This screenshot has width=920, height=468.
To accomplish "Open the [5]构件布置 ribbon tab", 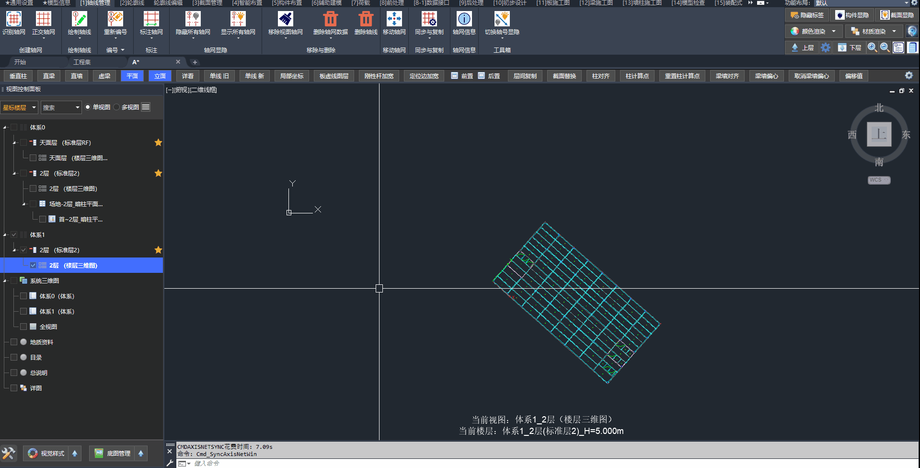I will coord(287,3).
